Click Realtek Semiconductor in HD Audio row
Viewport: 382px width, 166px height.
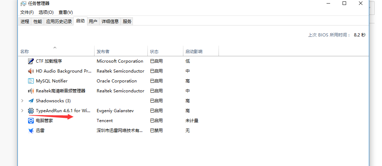120,71
